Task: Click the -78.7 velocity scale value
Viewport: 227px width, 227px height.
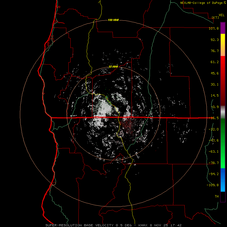Action: click(214, 163)
